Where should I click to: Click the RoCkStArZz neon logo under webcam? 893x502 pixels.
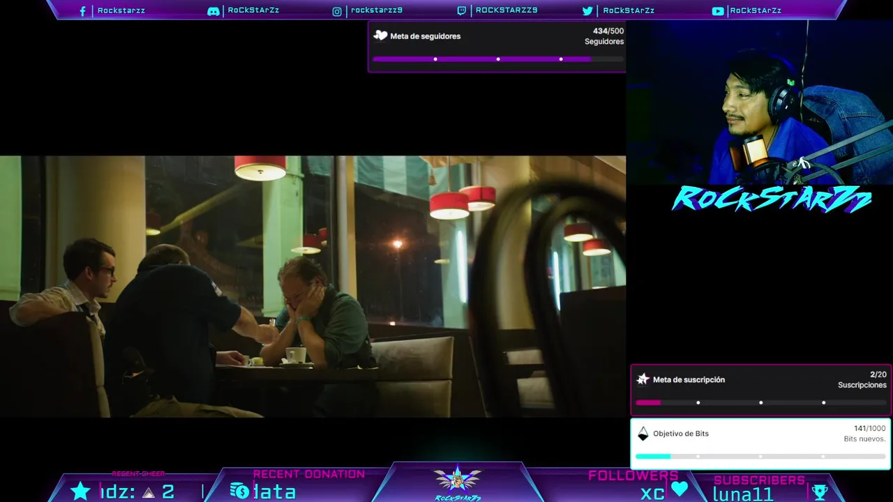click(772, 199)
